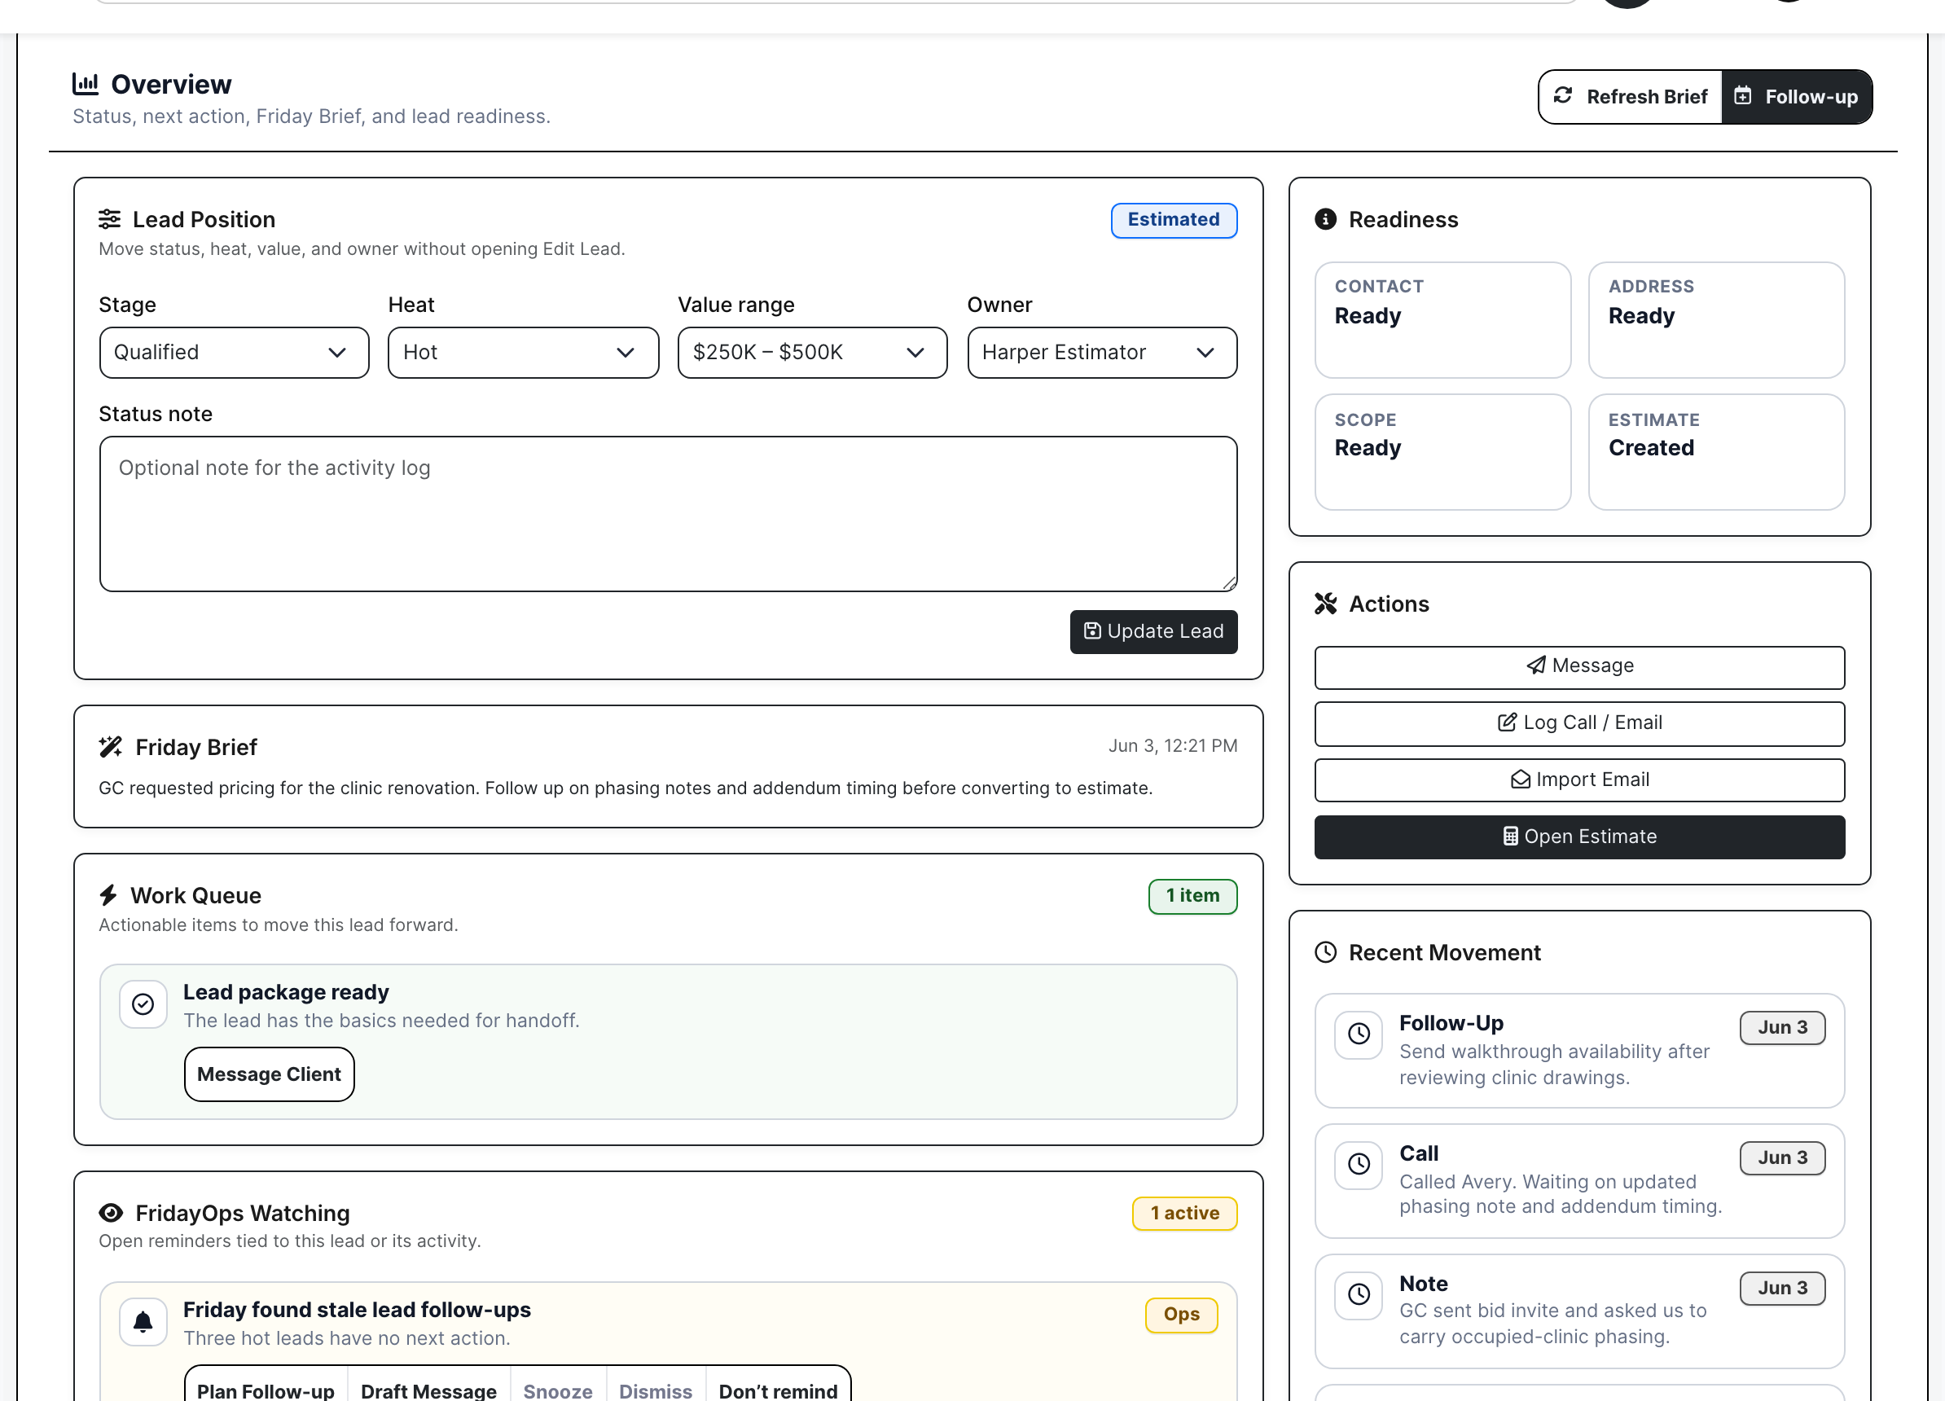Click 'Three hot leads have no next action' text
The height and width of the screenshot is (1401, 1945).
click(x=346, y=1338)
